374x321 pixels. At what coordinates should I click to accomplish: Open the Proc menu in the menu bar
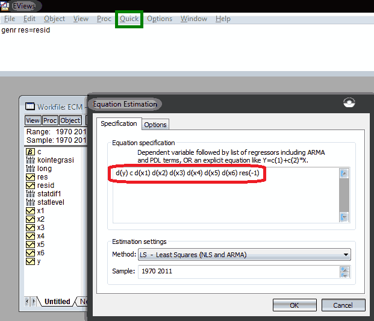[x=104, y=19]
